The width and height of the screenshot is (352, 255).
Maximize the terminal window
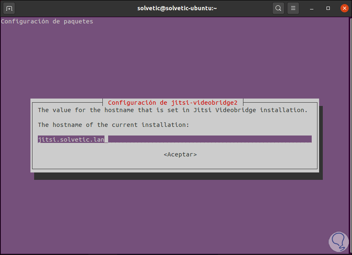(x=328, y=8)
